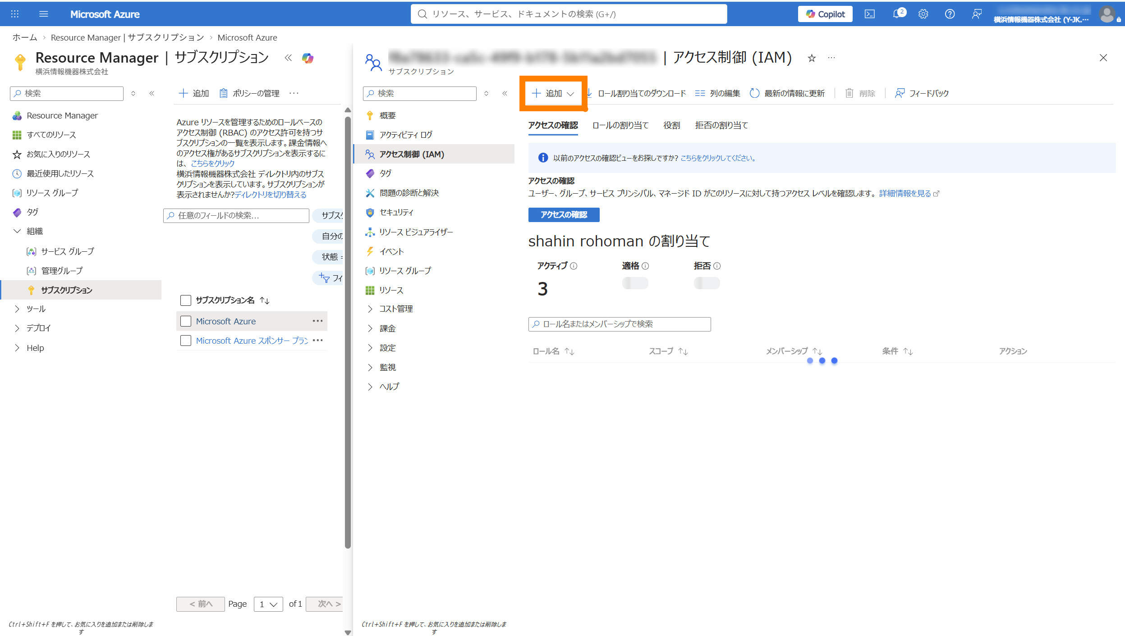Click the Copilot button in header
This screenshot has width=1125, height=636.
[825, 14]
